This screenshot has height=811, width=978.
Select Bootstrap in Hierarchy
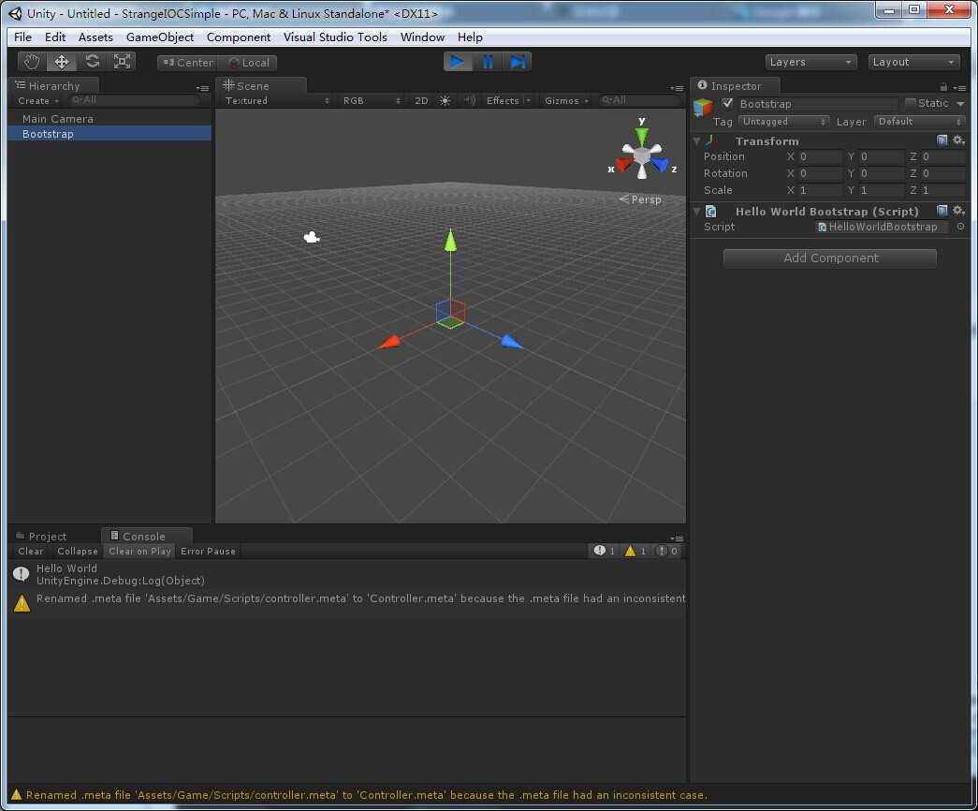(x=109, y=134)
